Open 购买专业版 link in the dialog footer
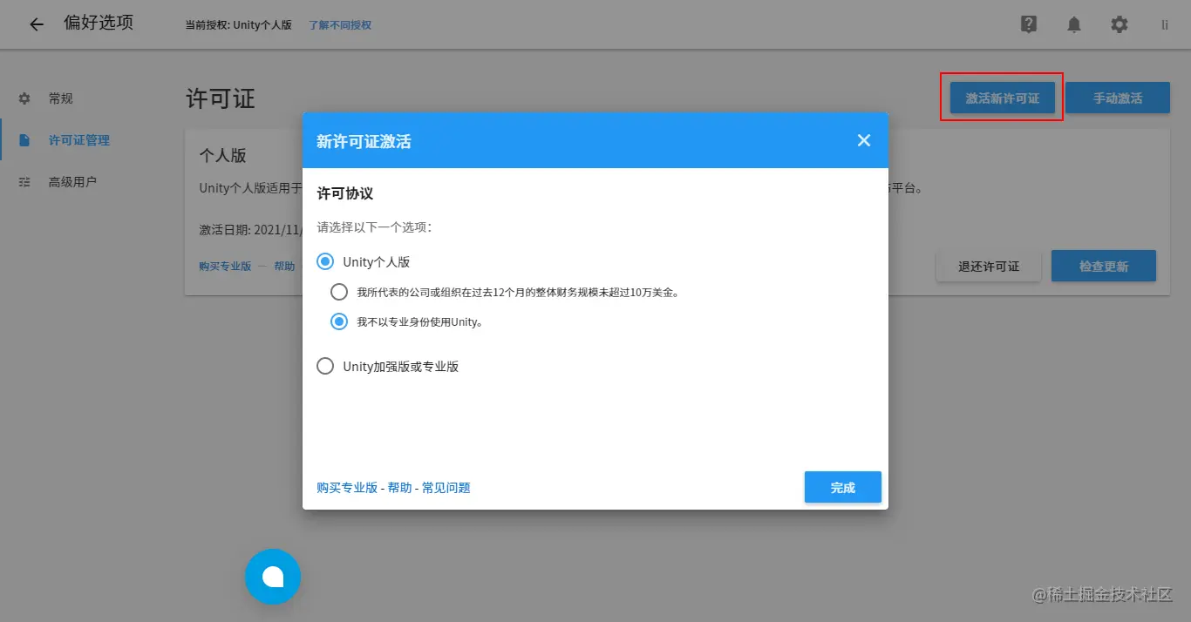This screenshot has height=622, width=1191. (x=347, y=488)
